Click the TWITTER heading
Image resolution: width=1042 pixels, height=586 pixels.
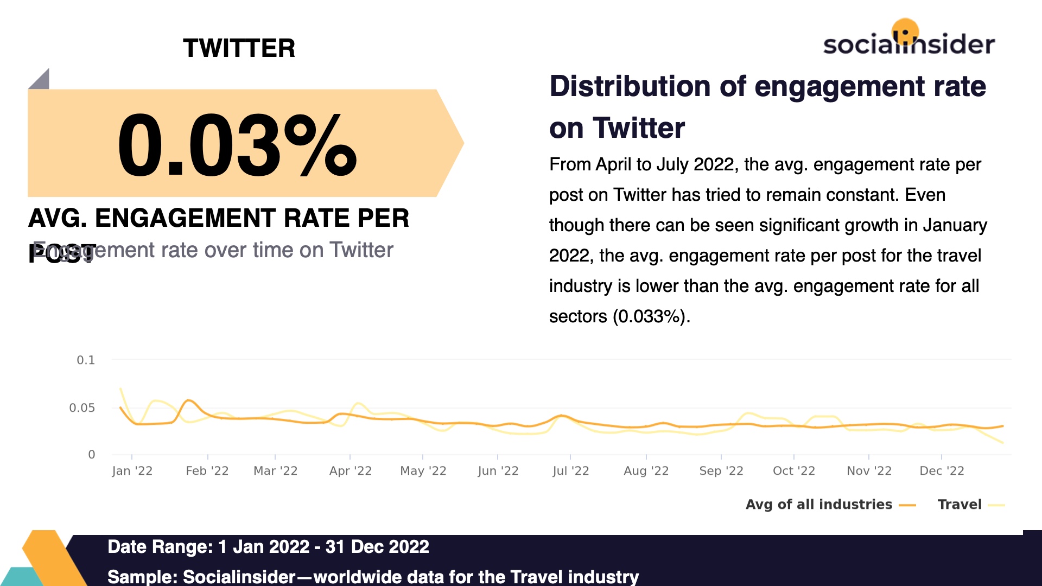click(x=239, y=48)
